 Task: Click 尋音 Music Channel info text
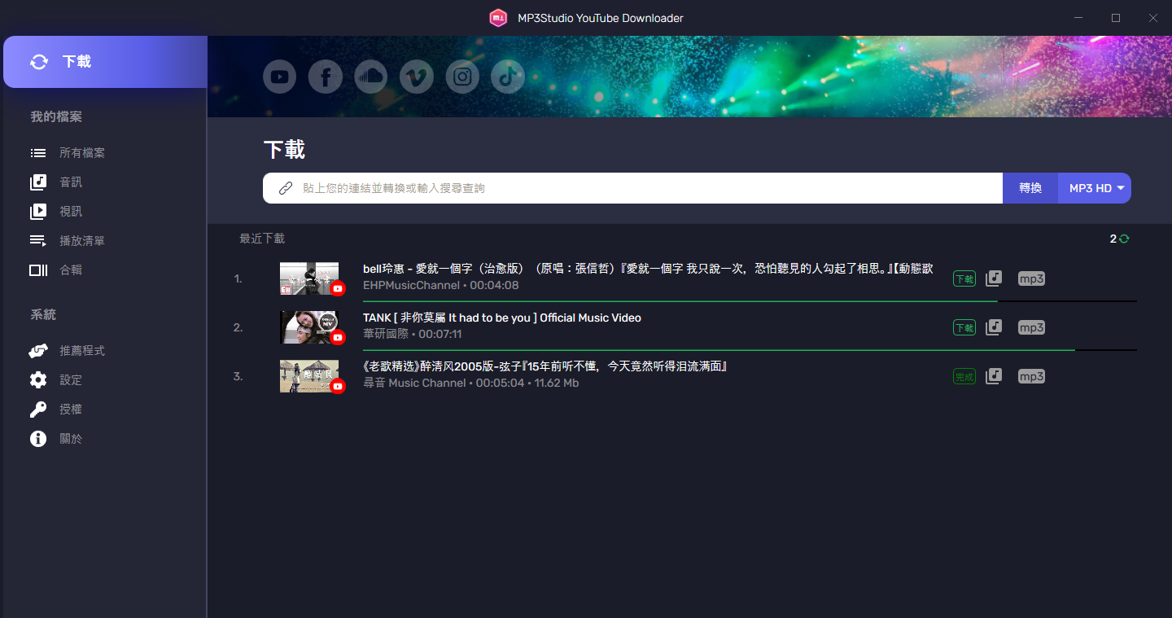(x=471, y=383)
